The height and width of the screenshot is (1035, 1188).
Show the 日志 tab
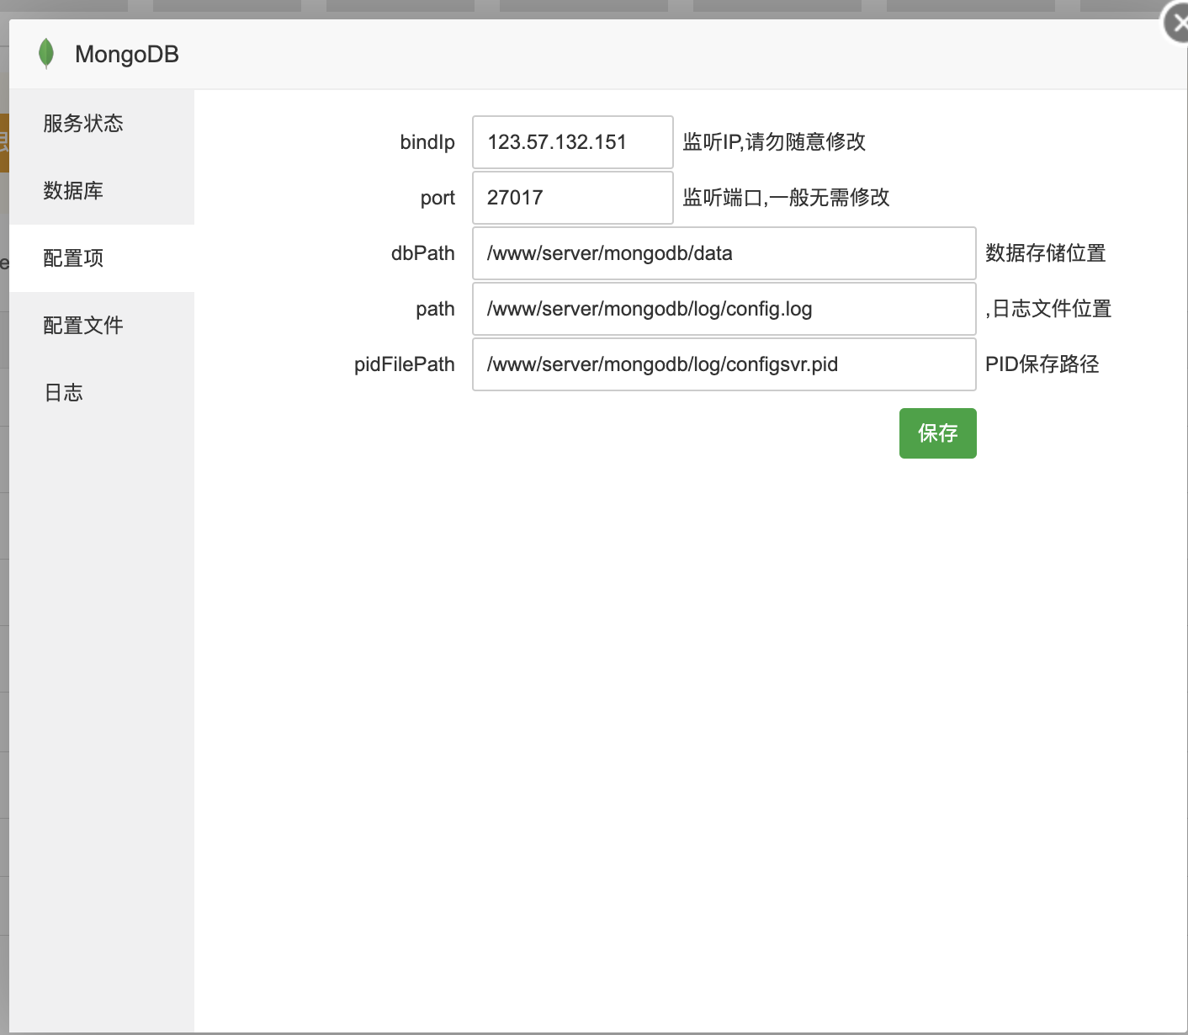tap(102, 393)
